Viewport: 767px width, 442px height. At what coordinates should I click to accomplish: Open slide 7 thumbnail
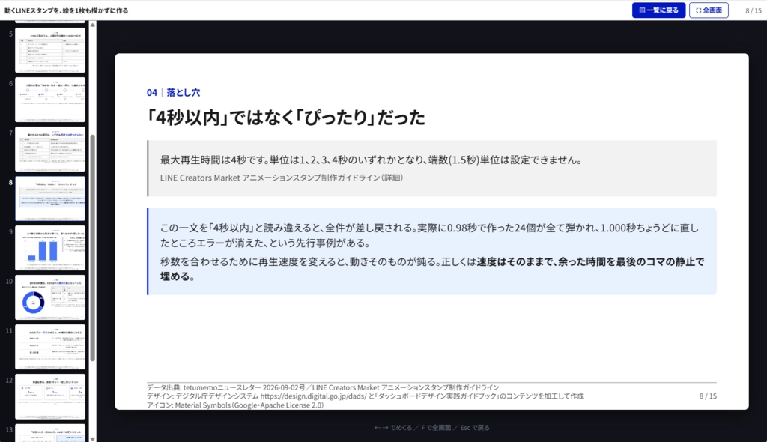coord(50,149)
